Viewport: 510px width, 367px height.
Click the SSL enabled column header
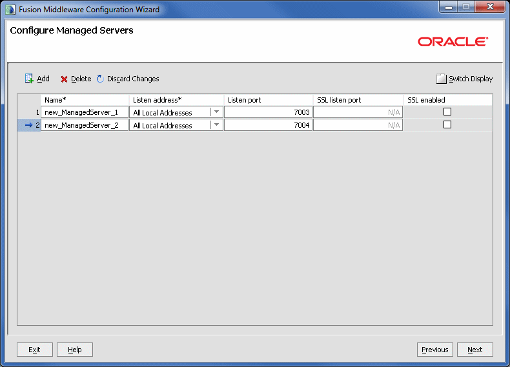click(448, 100)
